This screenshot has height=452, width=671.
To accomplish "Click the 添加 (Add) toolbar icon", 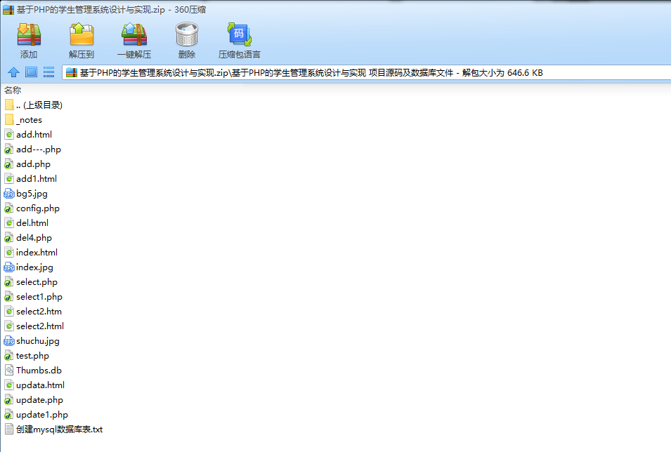I will (29, 34).
